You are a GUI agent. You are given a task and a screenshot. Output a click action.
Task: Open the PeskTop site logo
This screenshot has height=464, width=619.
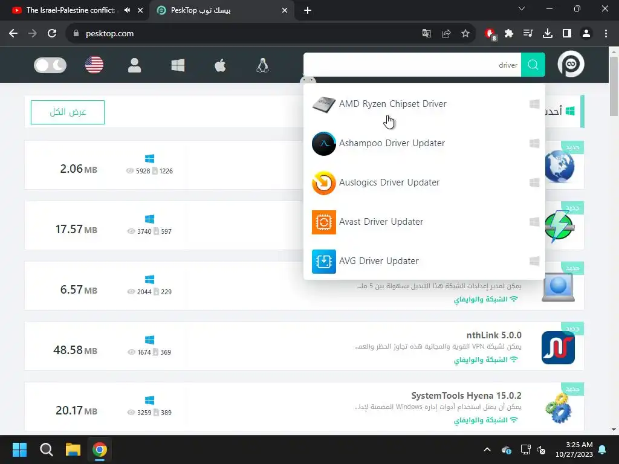coord(571,64)
